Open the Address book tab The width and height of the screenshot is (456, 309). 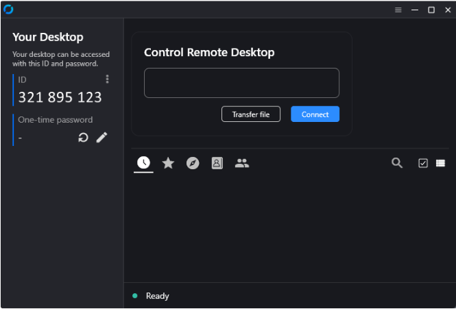tap(217, 163)
